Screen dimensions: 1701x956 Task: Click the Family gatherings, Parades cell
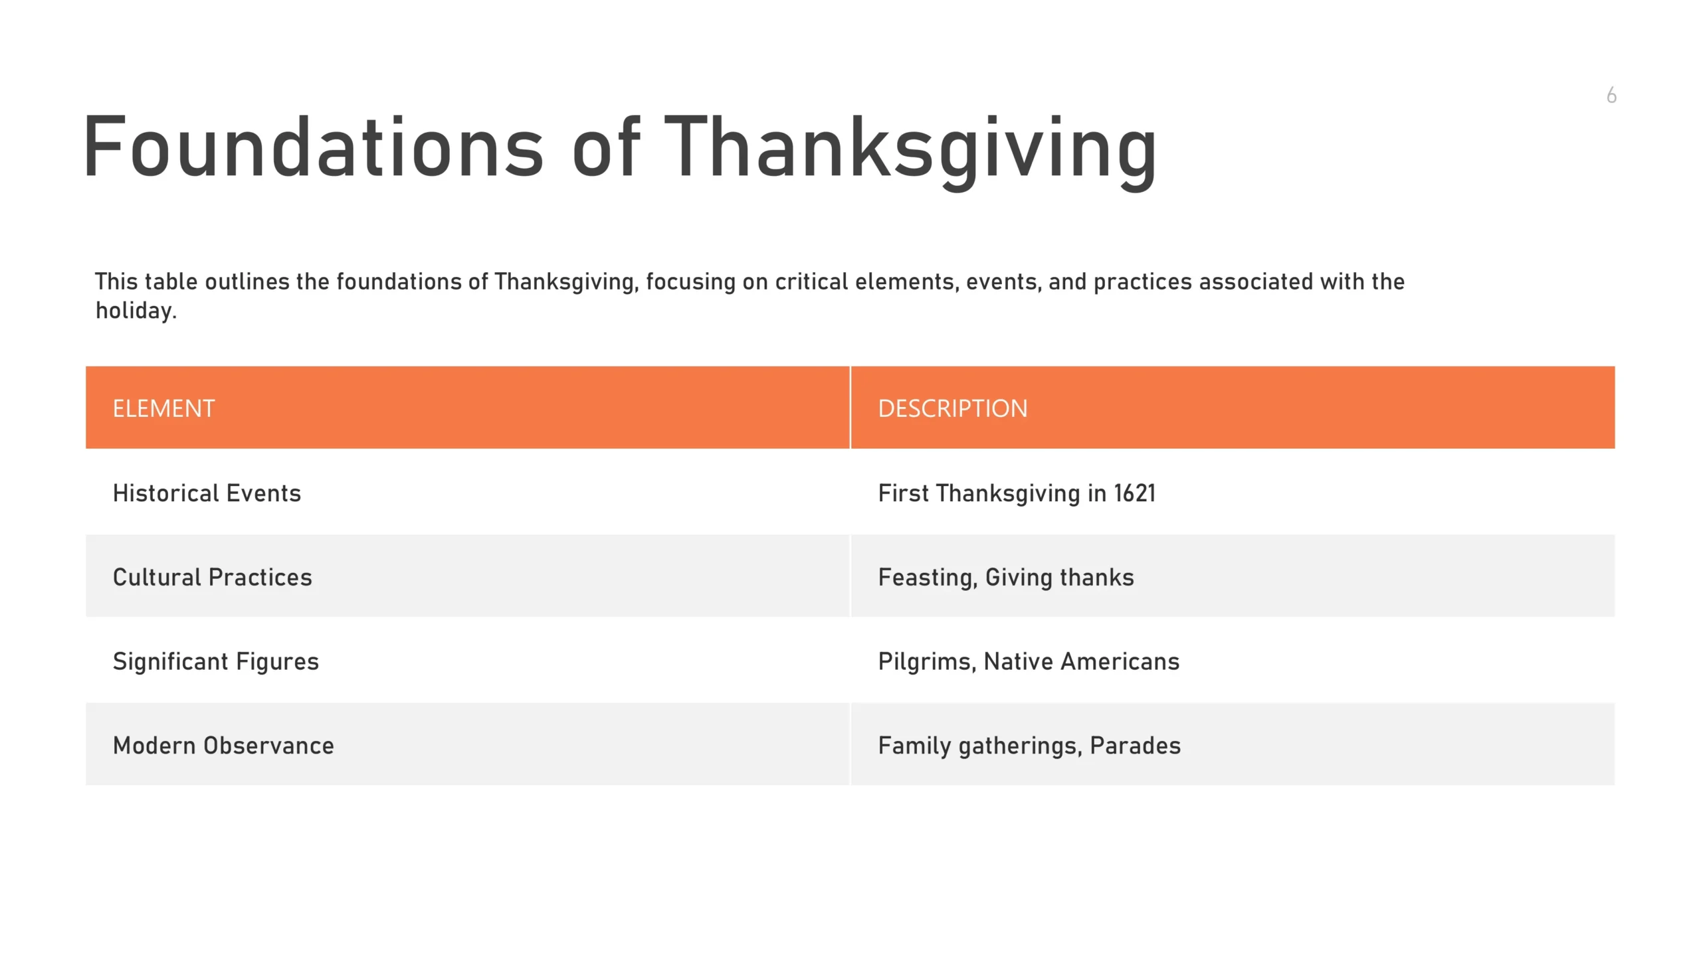click(1029, 746)
